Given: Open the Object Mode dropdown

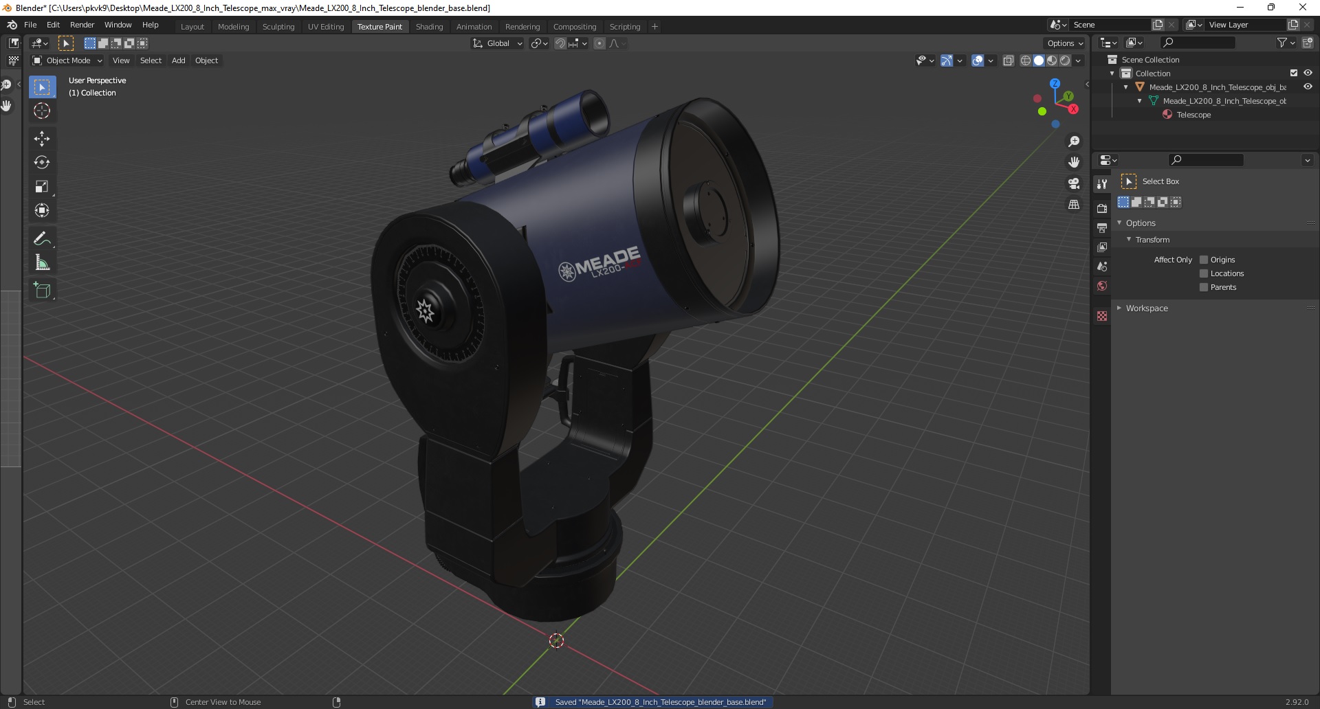Looking at the screenshot, I should [67, 60].
